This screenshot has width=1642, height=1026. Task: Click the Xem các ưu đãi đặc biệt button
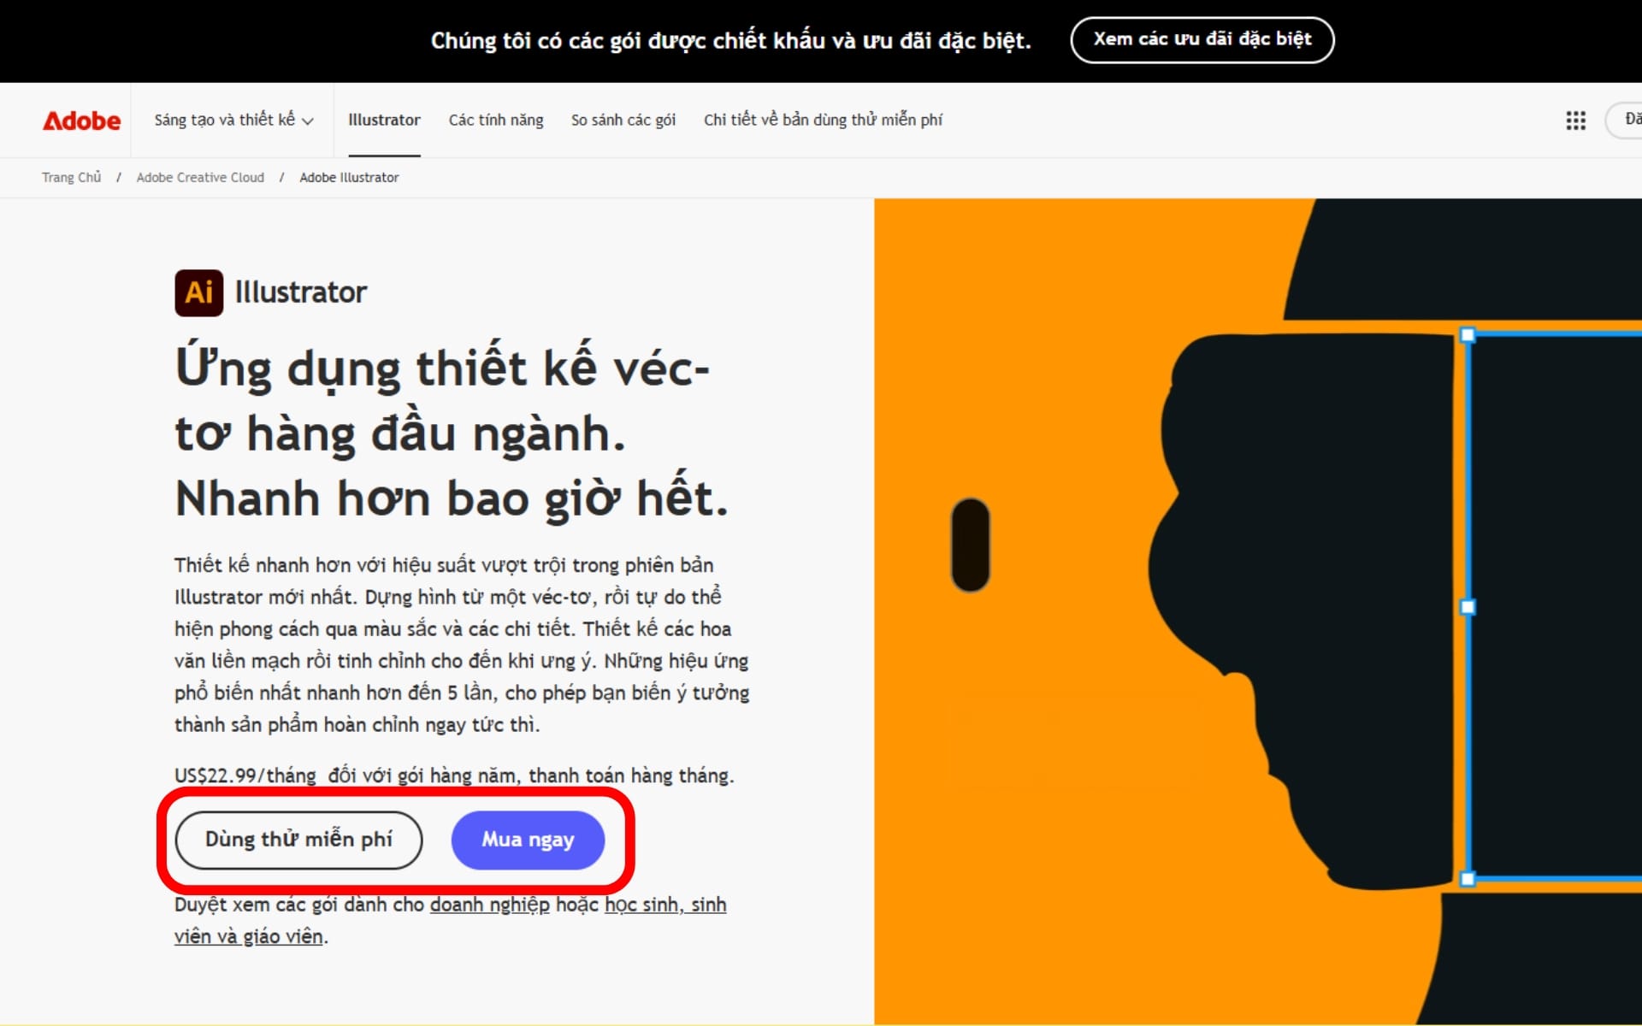click(x=1202, y=40)
